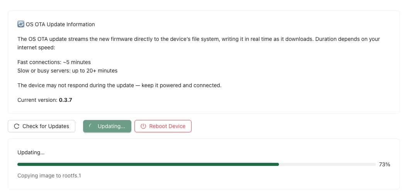Click the loading spinner inside the Updating button
408x196 pixels.
90,126
